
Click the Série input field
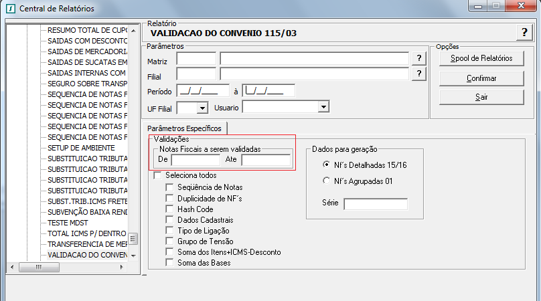coord(375,204)
